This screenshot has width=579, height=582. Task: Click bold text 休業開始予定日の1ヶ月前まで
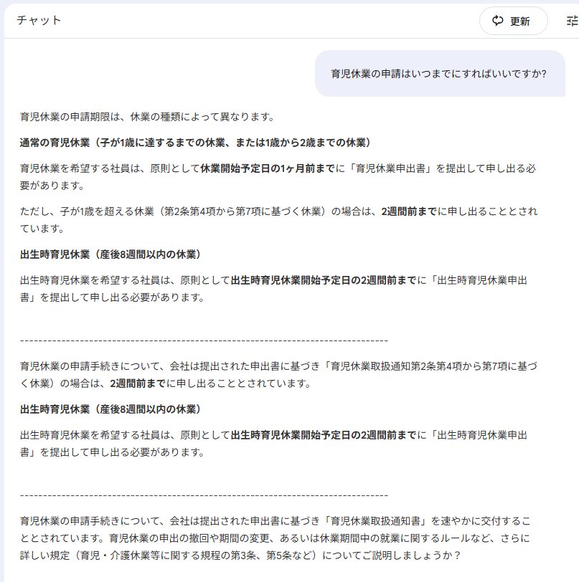coord(268,168)
